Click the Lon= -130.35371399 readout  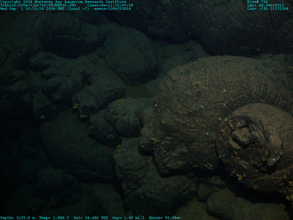(x=268, y=9)
